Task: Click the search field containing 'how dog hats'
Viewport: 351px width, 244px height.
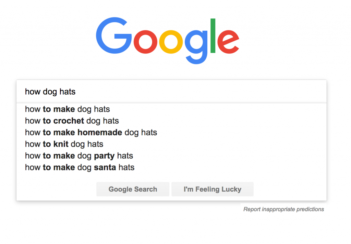Action: pos(171,92)
